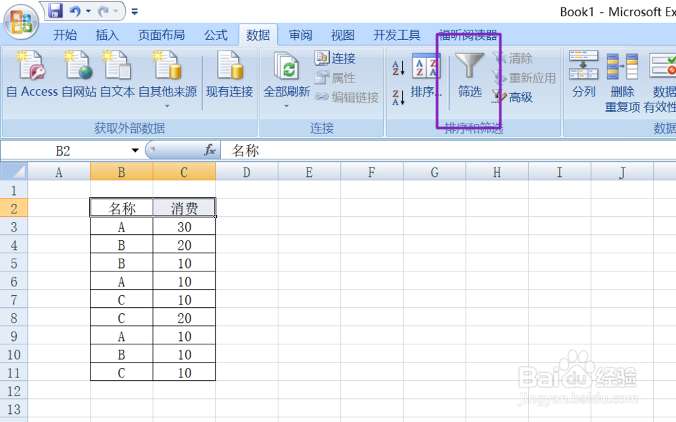Click the Office round logo button

(x=20, y=20)
